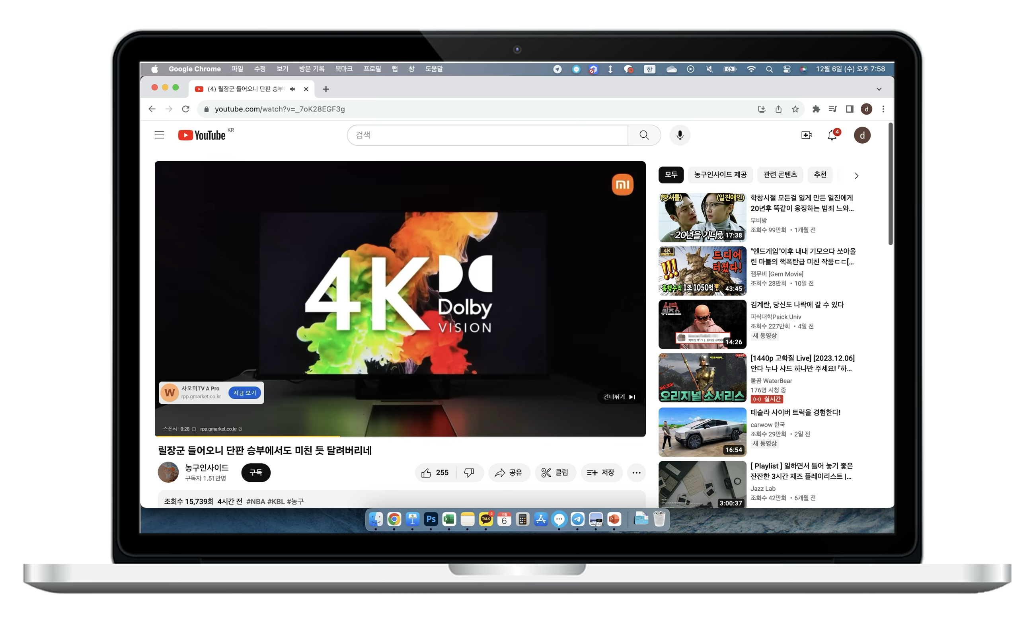Click the search magnifier button

[x=644, y=135]
